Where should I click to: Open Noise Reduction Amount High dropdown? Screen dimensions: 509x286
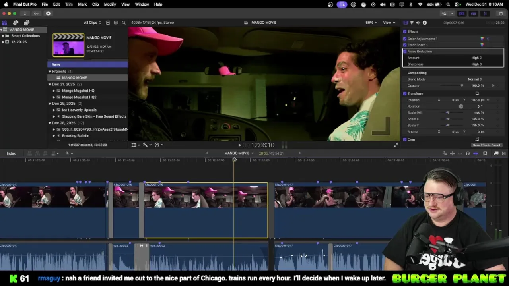[x=476, y=58]
